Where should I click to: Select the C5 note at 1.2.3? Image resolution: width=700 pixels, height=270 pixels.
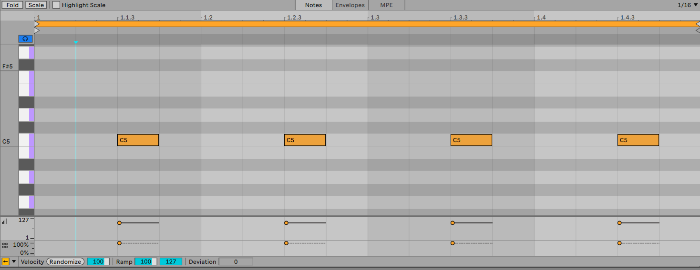(305, 140)
